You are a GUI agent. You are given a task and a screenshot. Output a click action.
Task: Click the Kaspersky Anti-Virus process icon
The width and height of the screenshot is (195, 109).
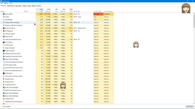click(x=4, y=54)
